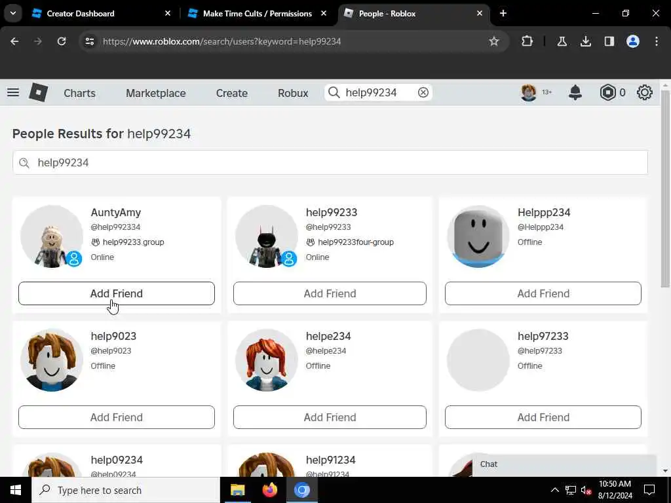Open Charts in Roblox navbar
671x503 pixels.
click(x=79, y=93)
